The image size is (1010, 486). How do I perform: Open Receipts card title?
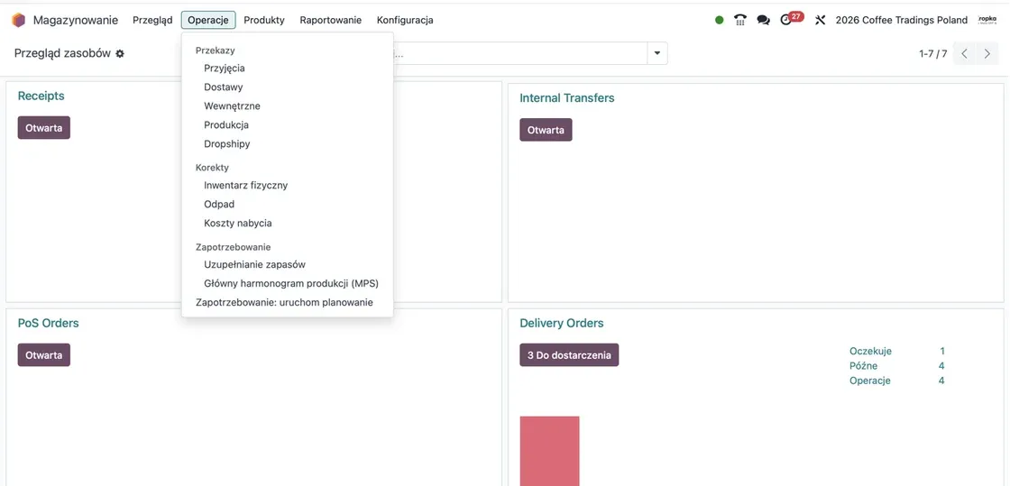41,96
